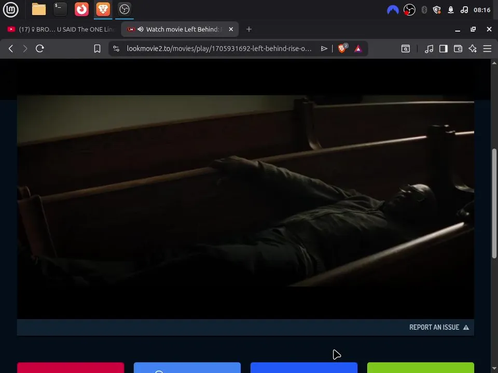Viewport: 498px width, 373px height.
Task: Switch to the Brave browser panel icon
Action: pyautogui.click(x=103, y=9)
